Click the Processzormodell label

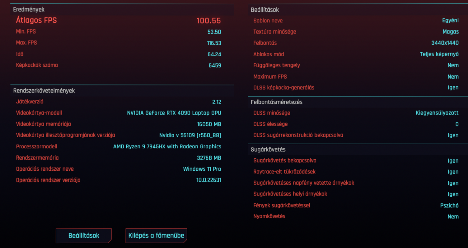(37, 147)
